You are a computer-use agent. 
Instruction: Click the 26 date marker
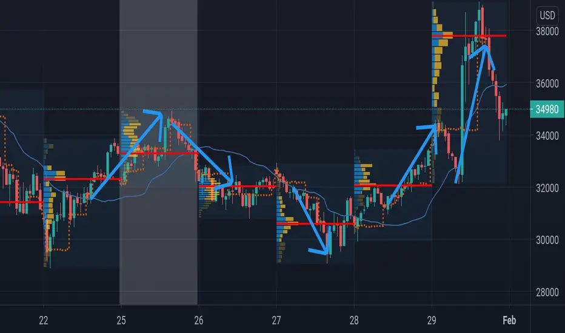click(x=199, y=320)
